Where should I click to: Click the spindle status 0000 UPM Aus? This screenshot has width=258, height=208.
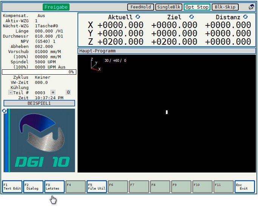[x=50, y=67]
